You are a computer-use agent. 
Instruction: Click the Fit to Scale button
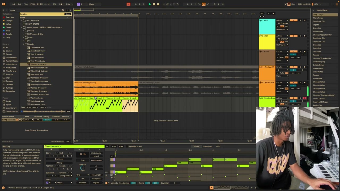click(96, 153)
